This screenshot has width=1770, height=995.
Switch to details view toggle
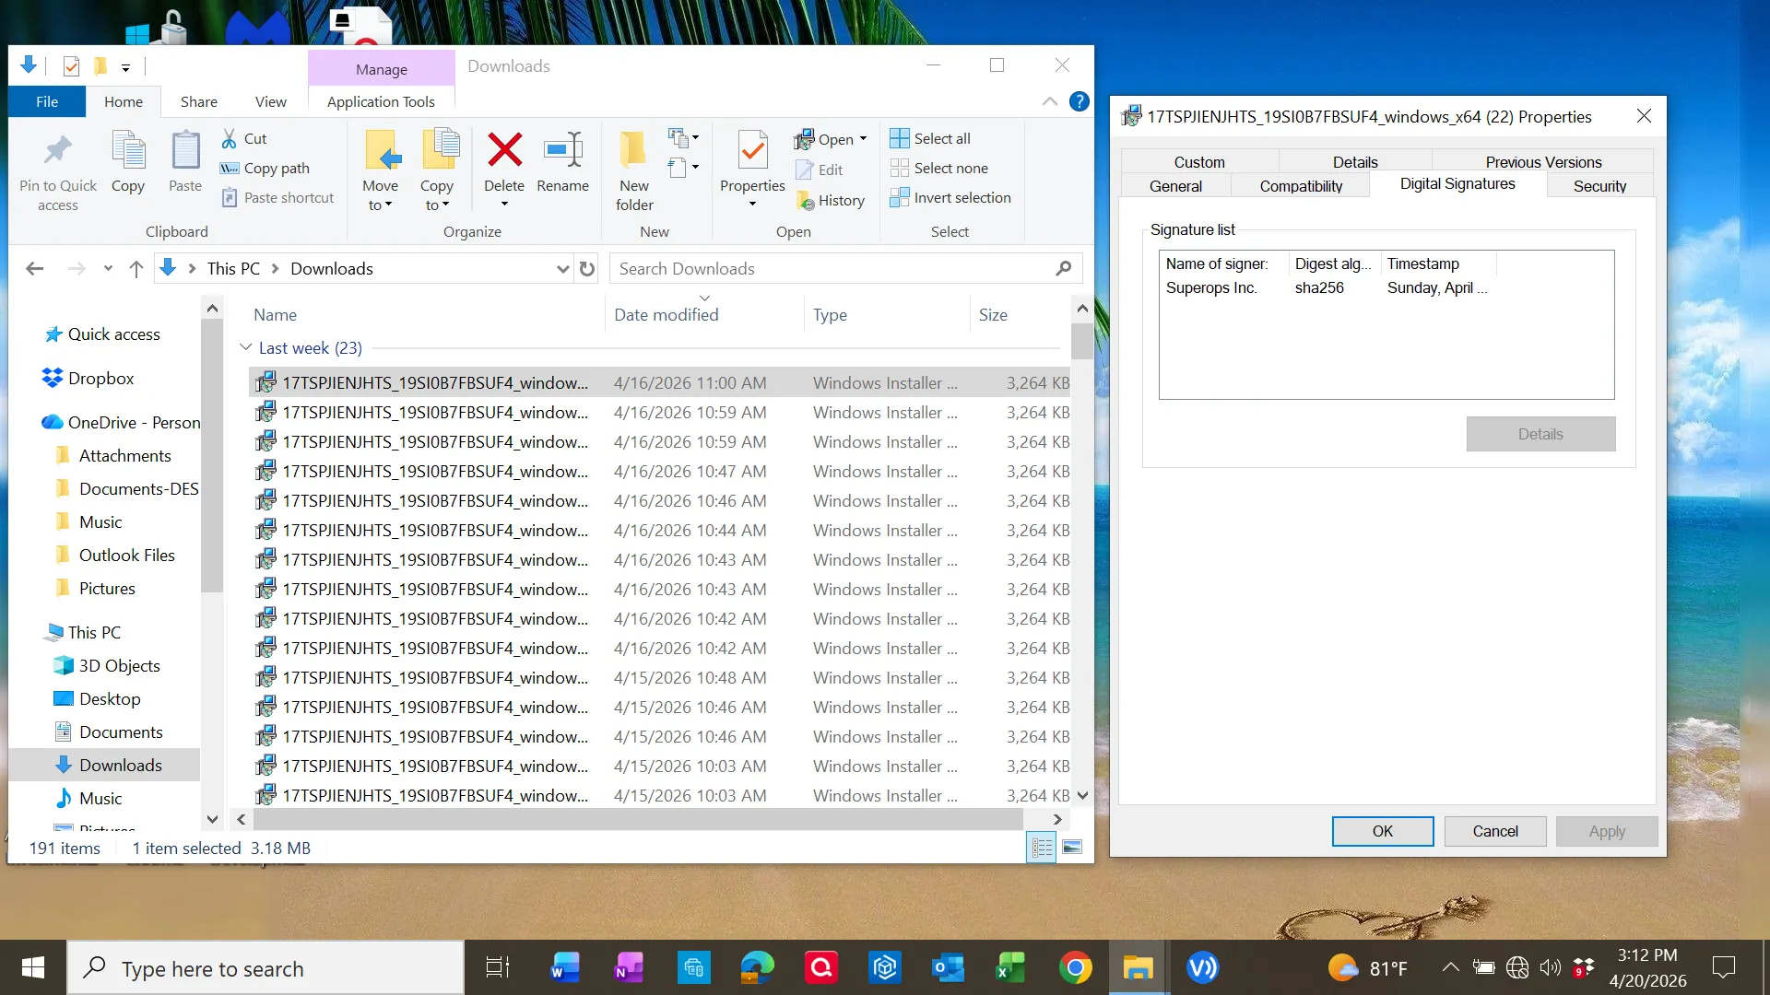point(1042,848)
